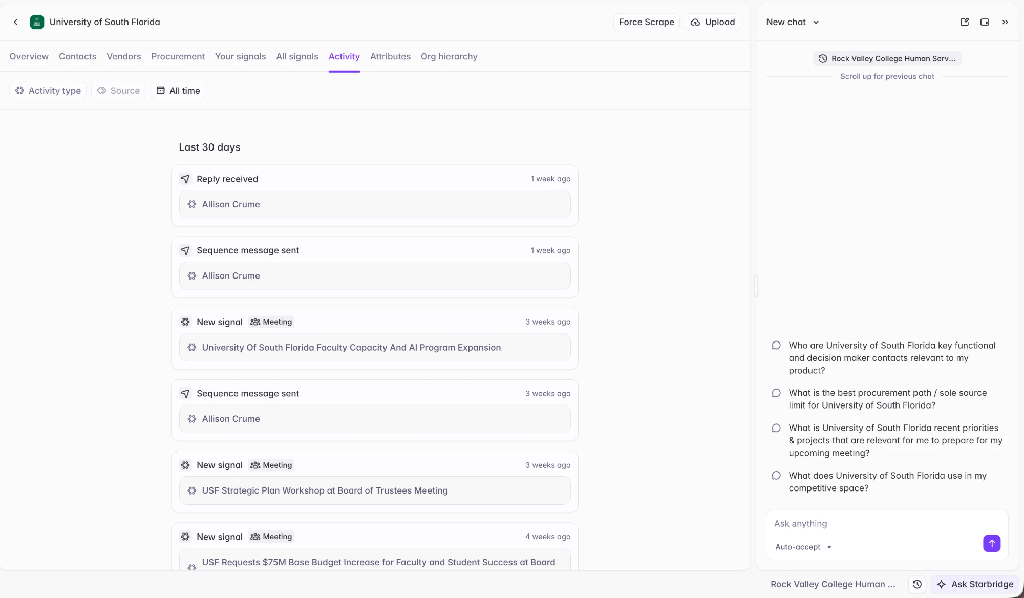Open the Your signals tab

point(240,56)
